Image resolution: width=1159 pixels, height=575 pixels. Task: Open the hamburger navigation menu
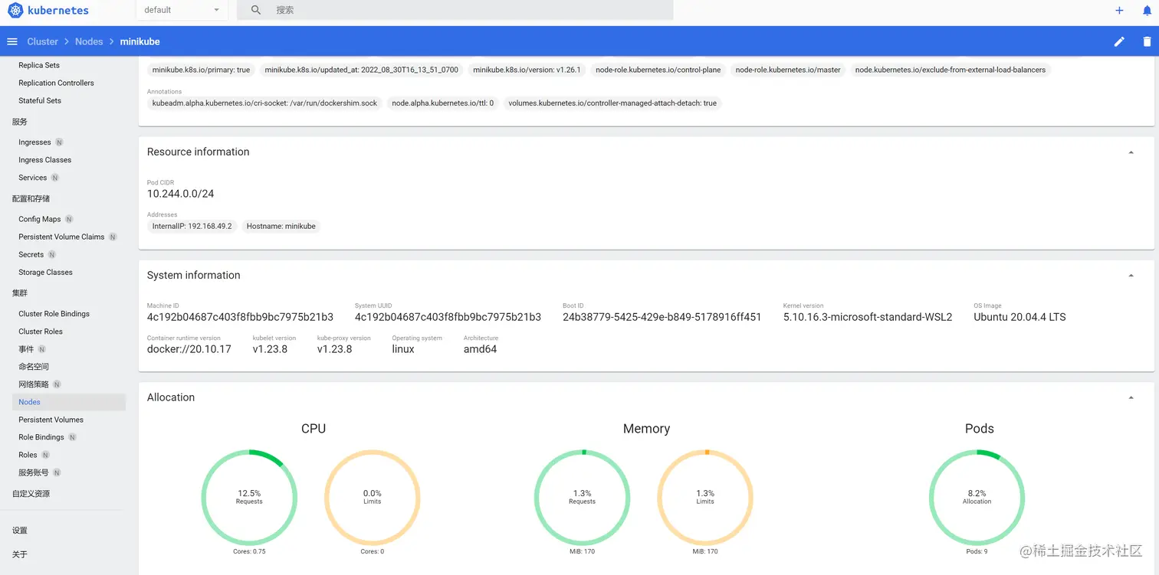(x=12, y=41)
